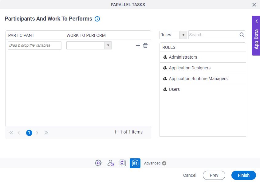Click the '1 - 1 of 1 items' text
260x182 pixels.
pos(128,132)
